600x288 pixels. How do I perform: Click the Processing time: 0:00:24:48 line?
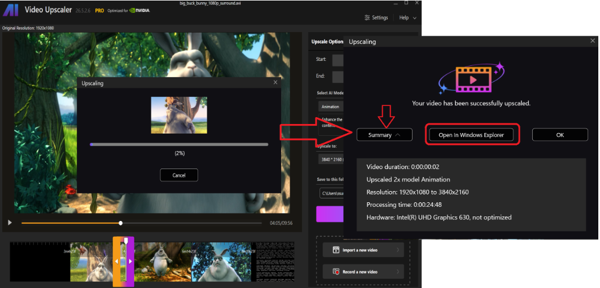(x=404, y=205)
